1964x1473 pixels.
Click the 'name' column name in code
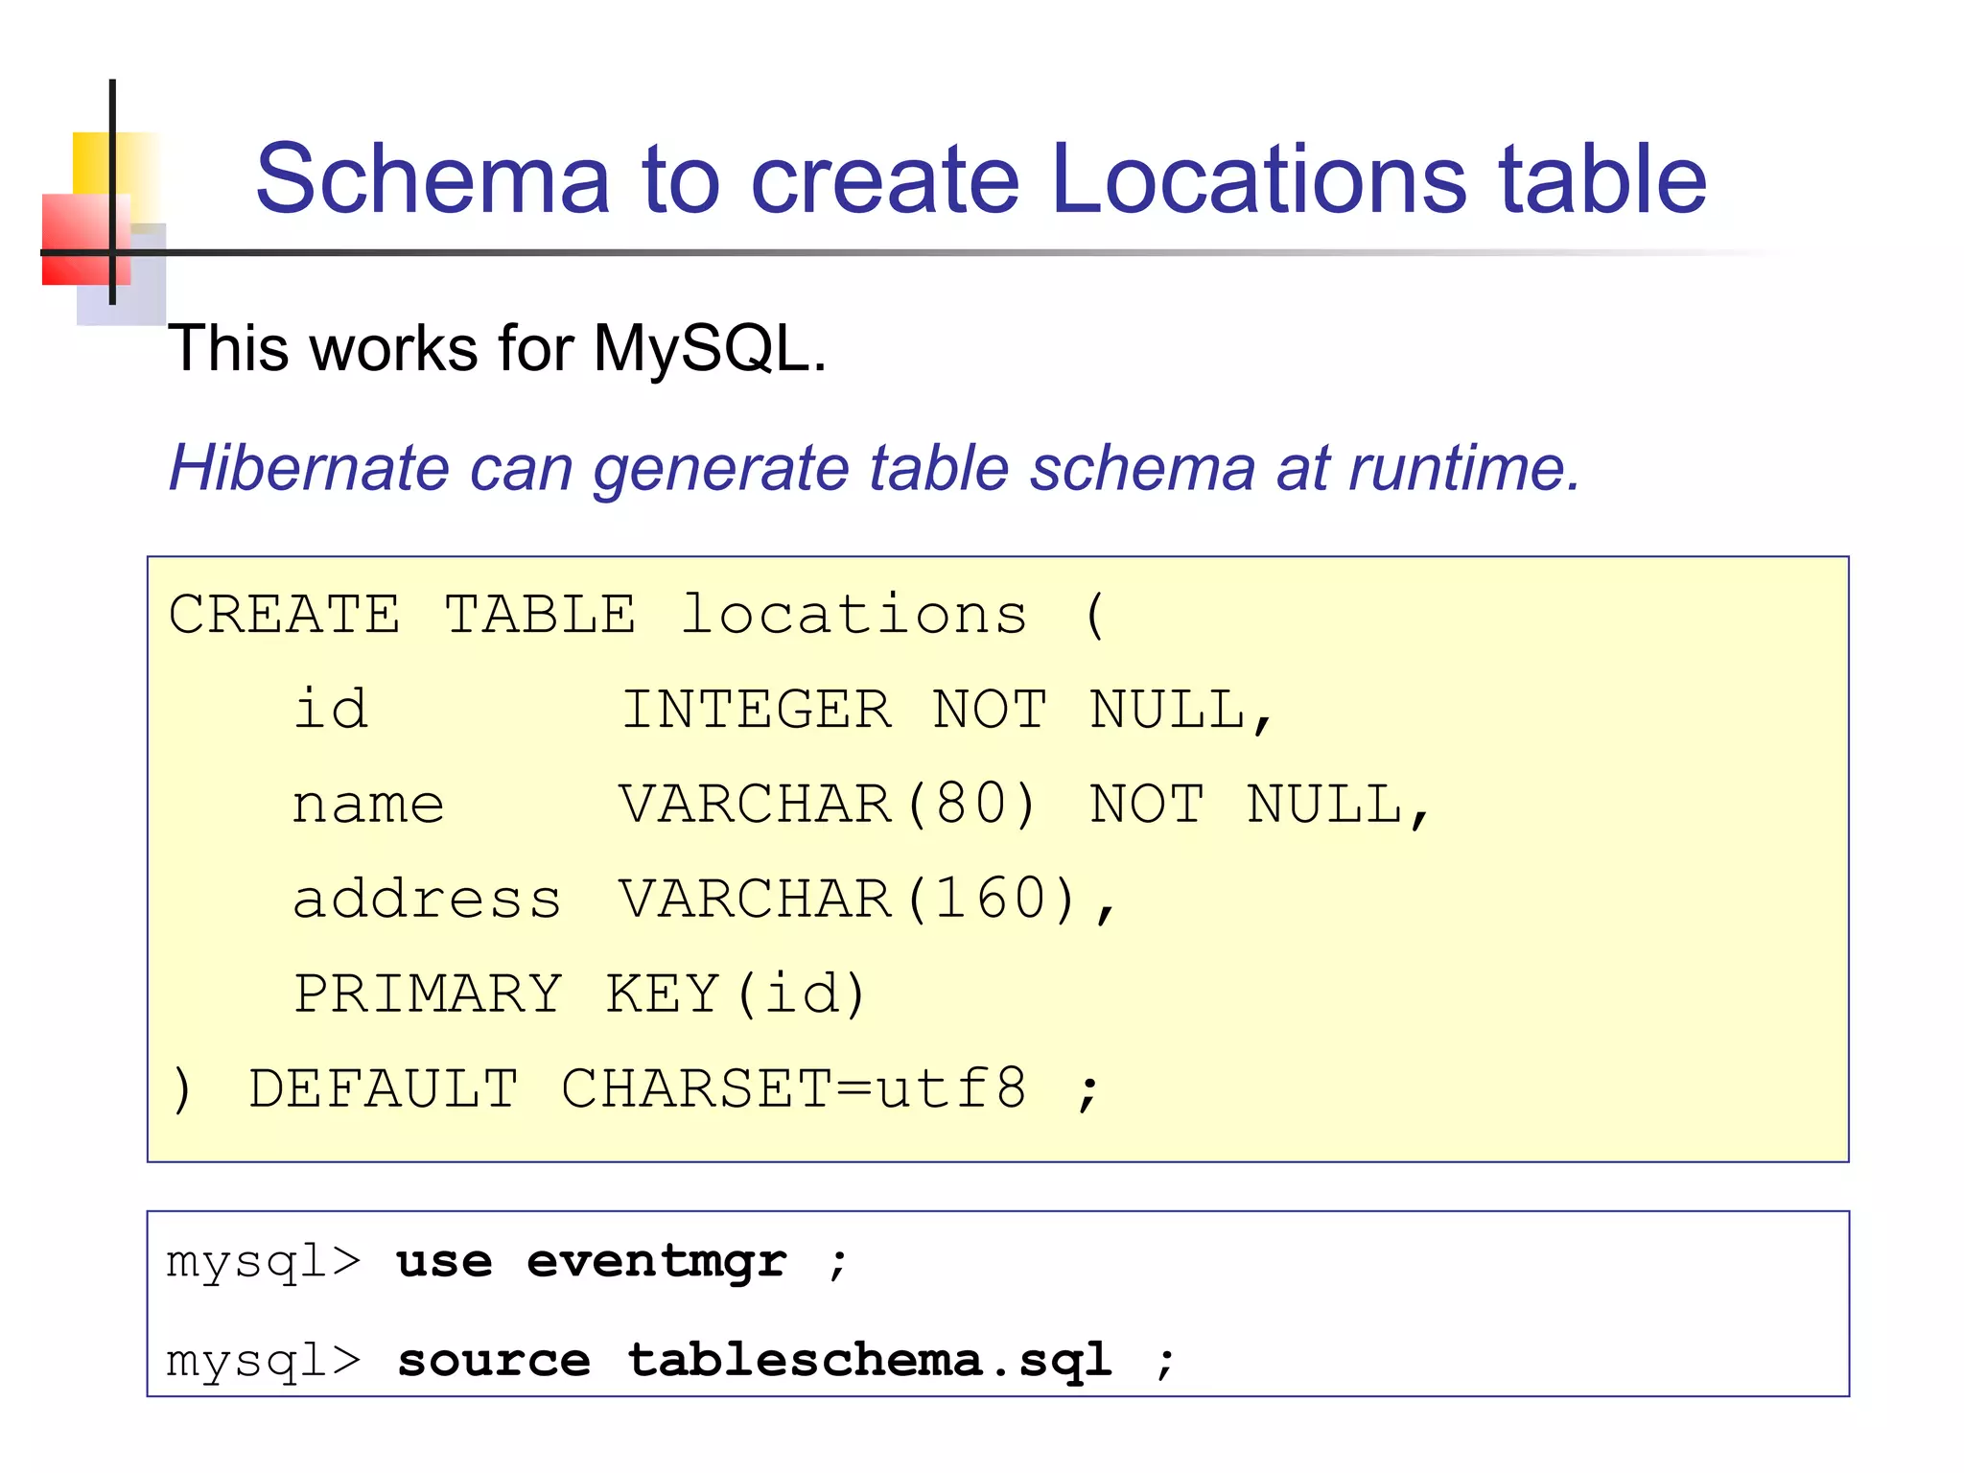coord(368,804)
